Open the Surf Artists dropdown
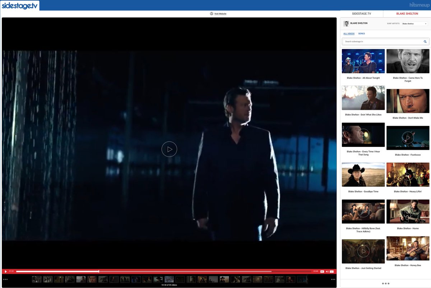 [x=414, y=24]
